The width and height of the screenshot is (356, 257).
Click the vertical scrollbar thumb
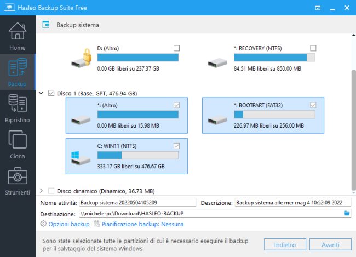353,130
